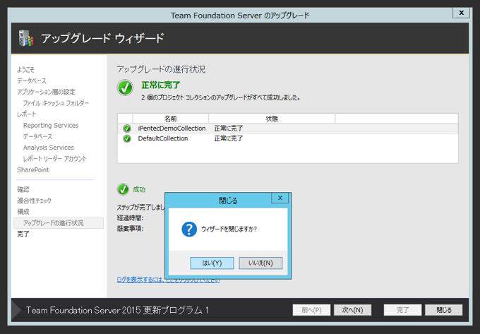Click check icon in iPentecDemoCollection row
Screen dimensions: 480x334
[x=127, y=129]
